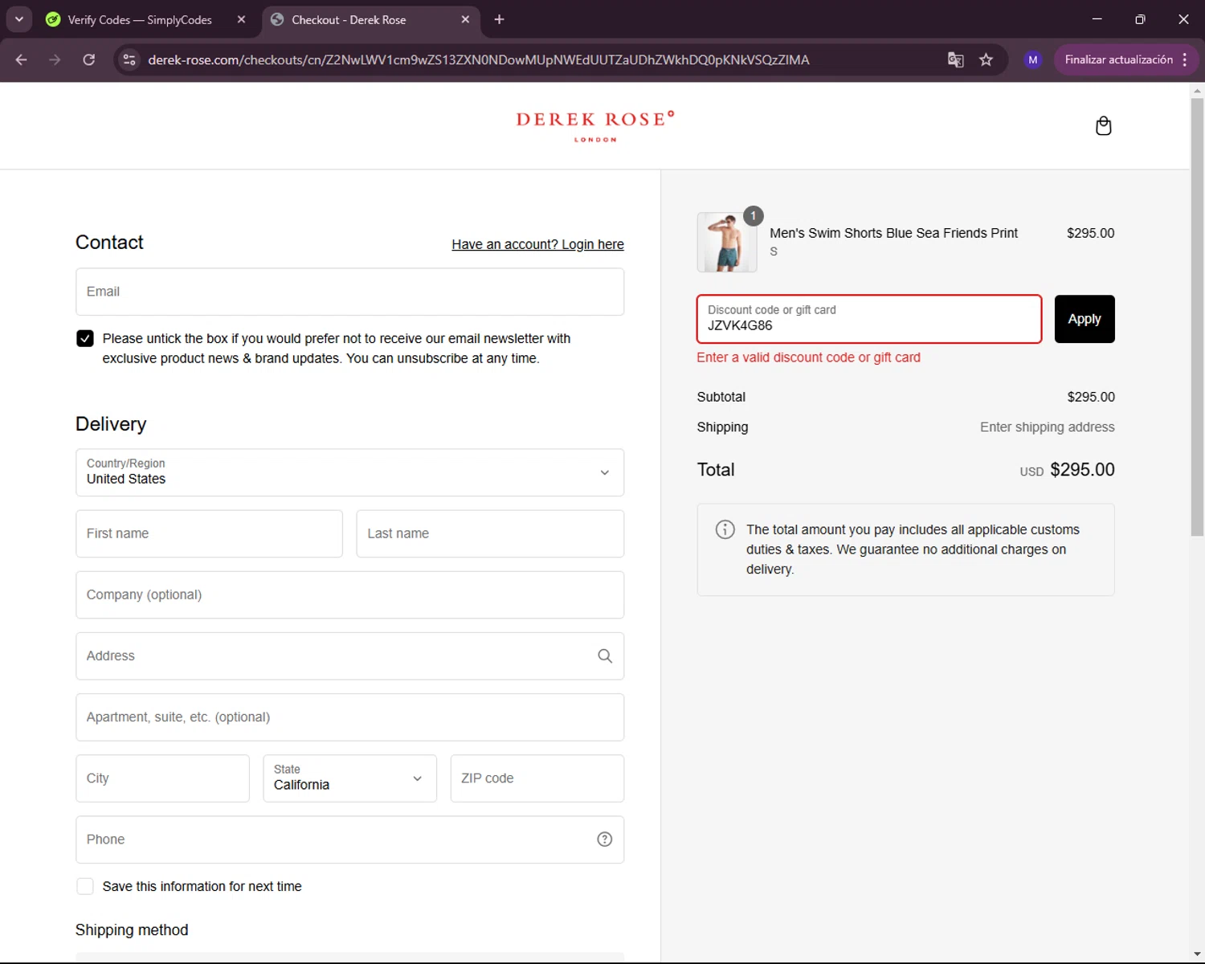
Task: Click the translate page icon
Action: (955, 59)
